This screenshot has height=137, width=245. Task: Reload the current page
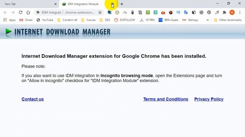[x=20, y=13]
